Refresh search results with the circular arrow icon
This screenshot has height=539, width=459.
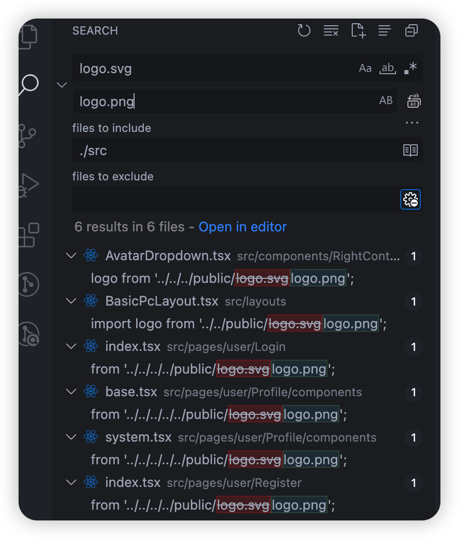click(x=304, y=30)
